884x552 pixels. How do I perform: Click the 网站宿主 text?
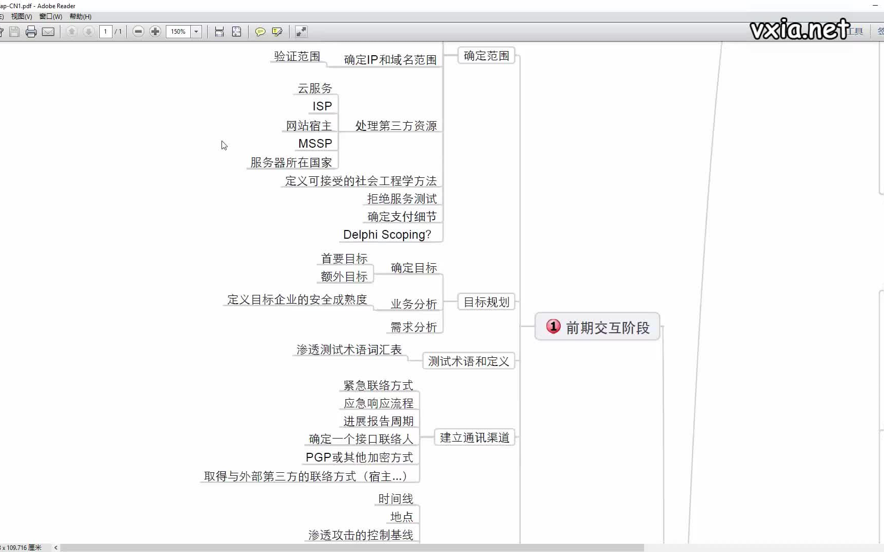click(309, 126)
